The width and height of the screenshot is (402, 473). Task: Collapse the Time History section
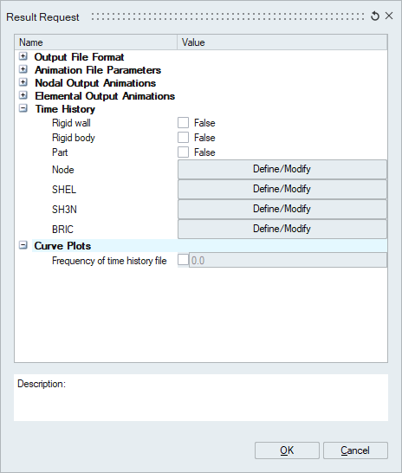[23, 108]
